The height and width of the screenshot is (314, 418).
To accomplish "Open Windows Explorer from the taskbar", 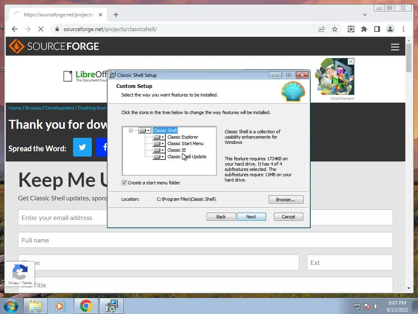I will pyautogui.click(x=36, y=306).
